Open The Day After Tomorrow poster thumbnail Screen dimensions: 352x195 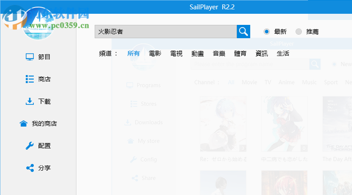pyautogui.click(x=337, y=124)
